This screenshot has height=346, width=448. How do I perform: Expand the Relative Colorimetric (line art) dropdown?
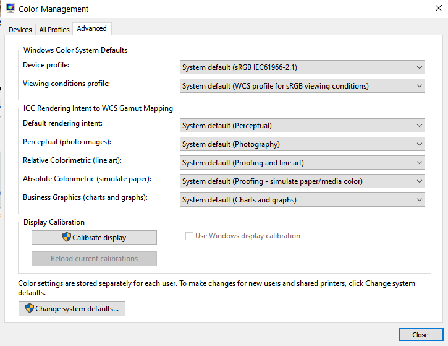coord(302,163)
